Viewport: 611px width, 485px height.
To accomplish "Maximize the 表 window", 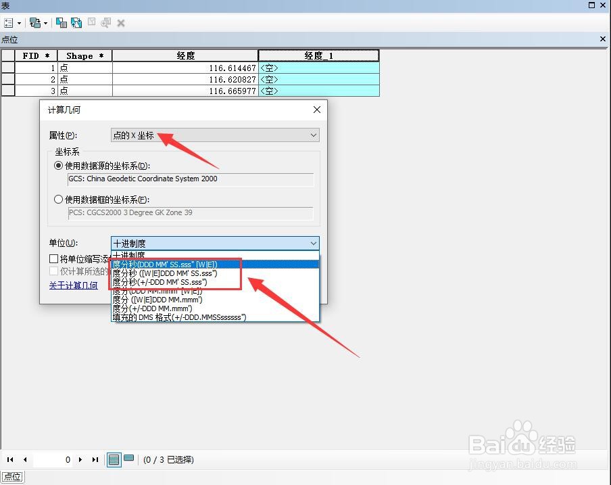I will click(x=591, y=5).
